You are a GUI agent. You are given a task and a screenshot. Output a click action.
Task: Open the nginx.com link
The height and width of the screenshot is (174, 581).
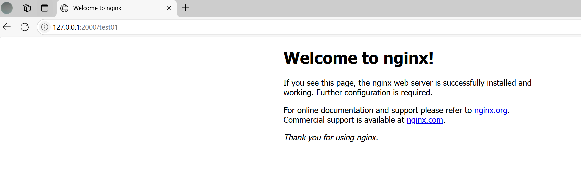coord(425,120)
